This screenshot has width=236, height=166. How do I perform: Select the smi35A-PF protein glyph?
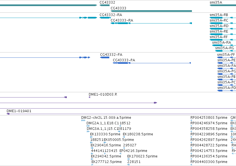[227, 57]
